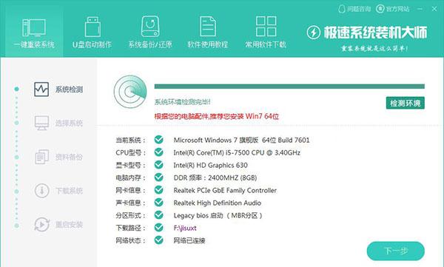The height and width of the screenshot is (267, 444).
Task: Click the checkmark beside 显卡型号
Action: 159,165
